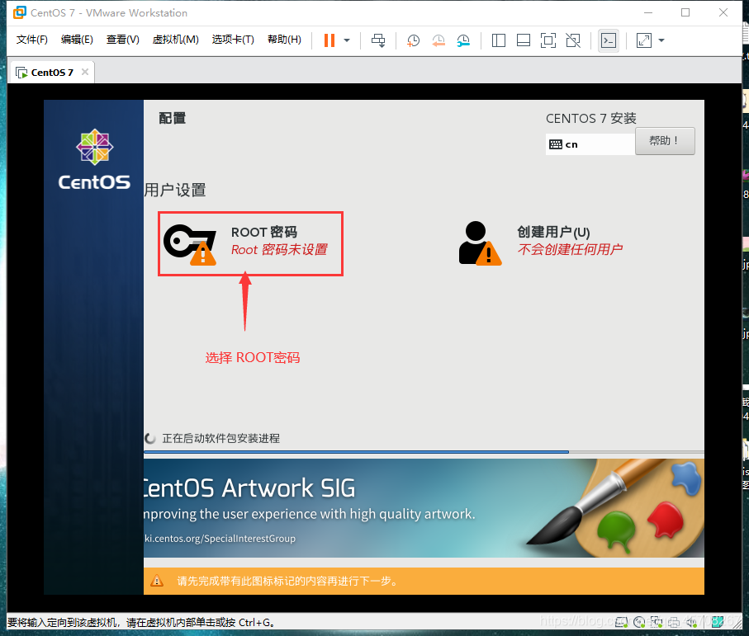Select the ROOT 密码 option
This screenshot has height=636, width=749.
(x=249, y=243)
